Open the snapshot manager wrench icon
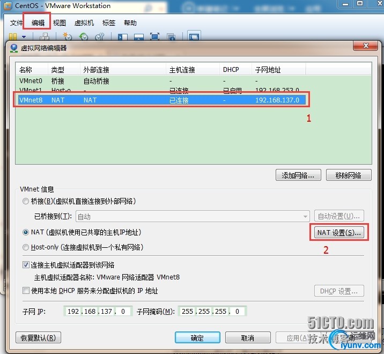 [x=100, y=37]
